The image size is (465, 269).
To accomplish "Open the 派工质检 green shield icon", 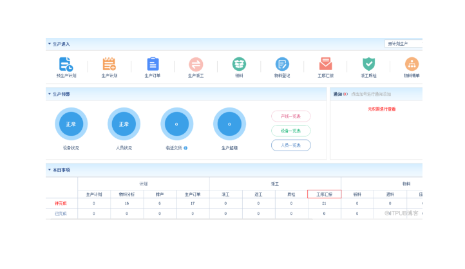I will (368, 64).
